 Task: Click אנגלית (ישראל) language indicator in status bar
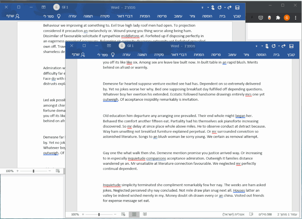[x=233, y=214]
